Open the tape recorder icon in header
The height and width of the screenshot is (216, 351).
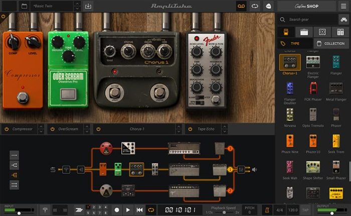point(241,6)
